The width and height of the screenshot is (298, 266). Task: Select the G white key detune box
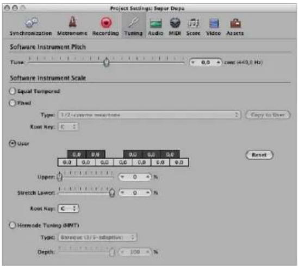(141, 162)
